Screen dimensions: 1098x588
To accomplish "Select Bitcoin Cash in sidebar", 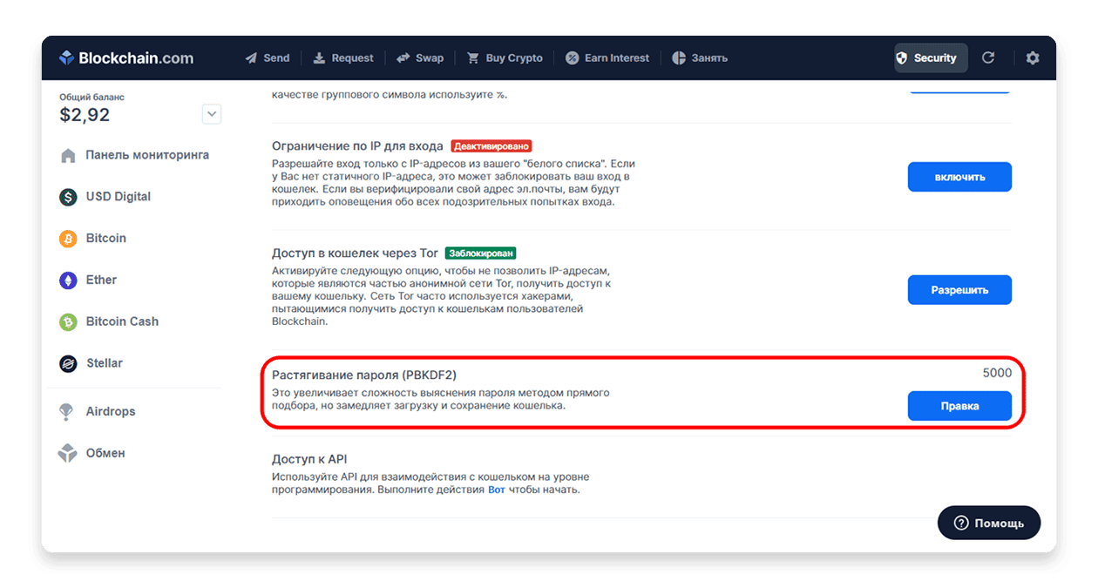I will pos(122,322).
